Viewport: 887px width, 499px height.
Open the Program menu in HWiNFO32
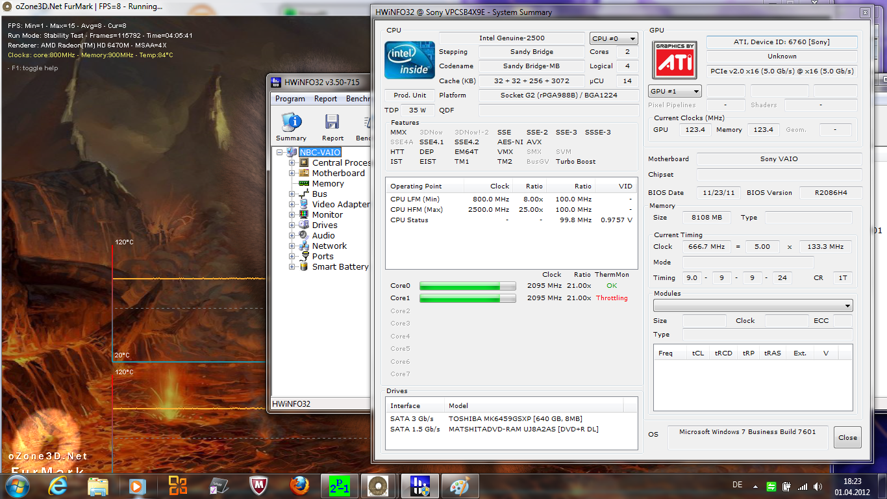coord(290,99)
